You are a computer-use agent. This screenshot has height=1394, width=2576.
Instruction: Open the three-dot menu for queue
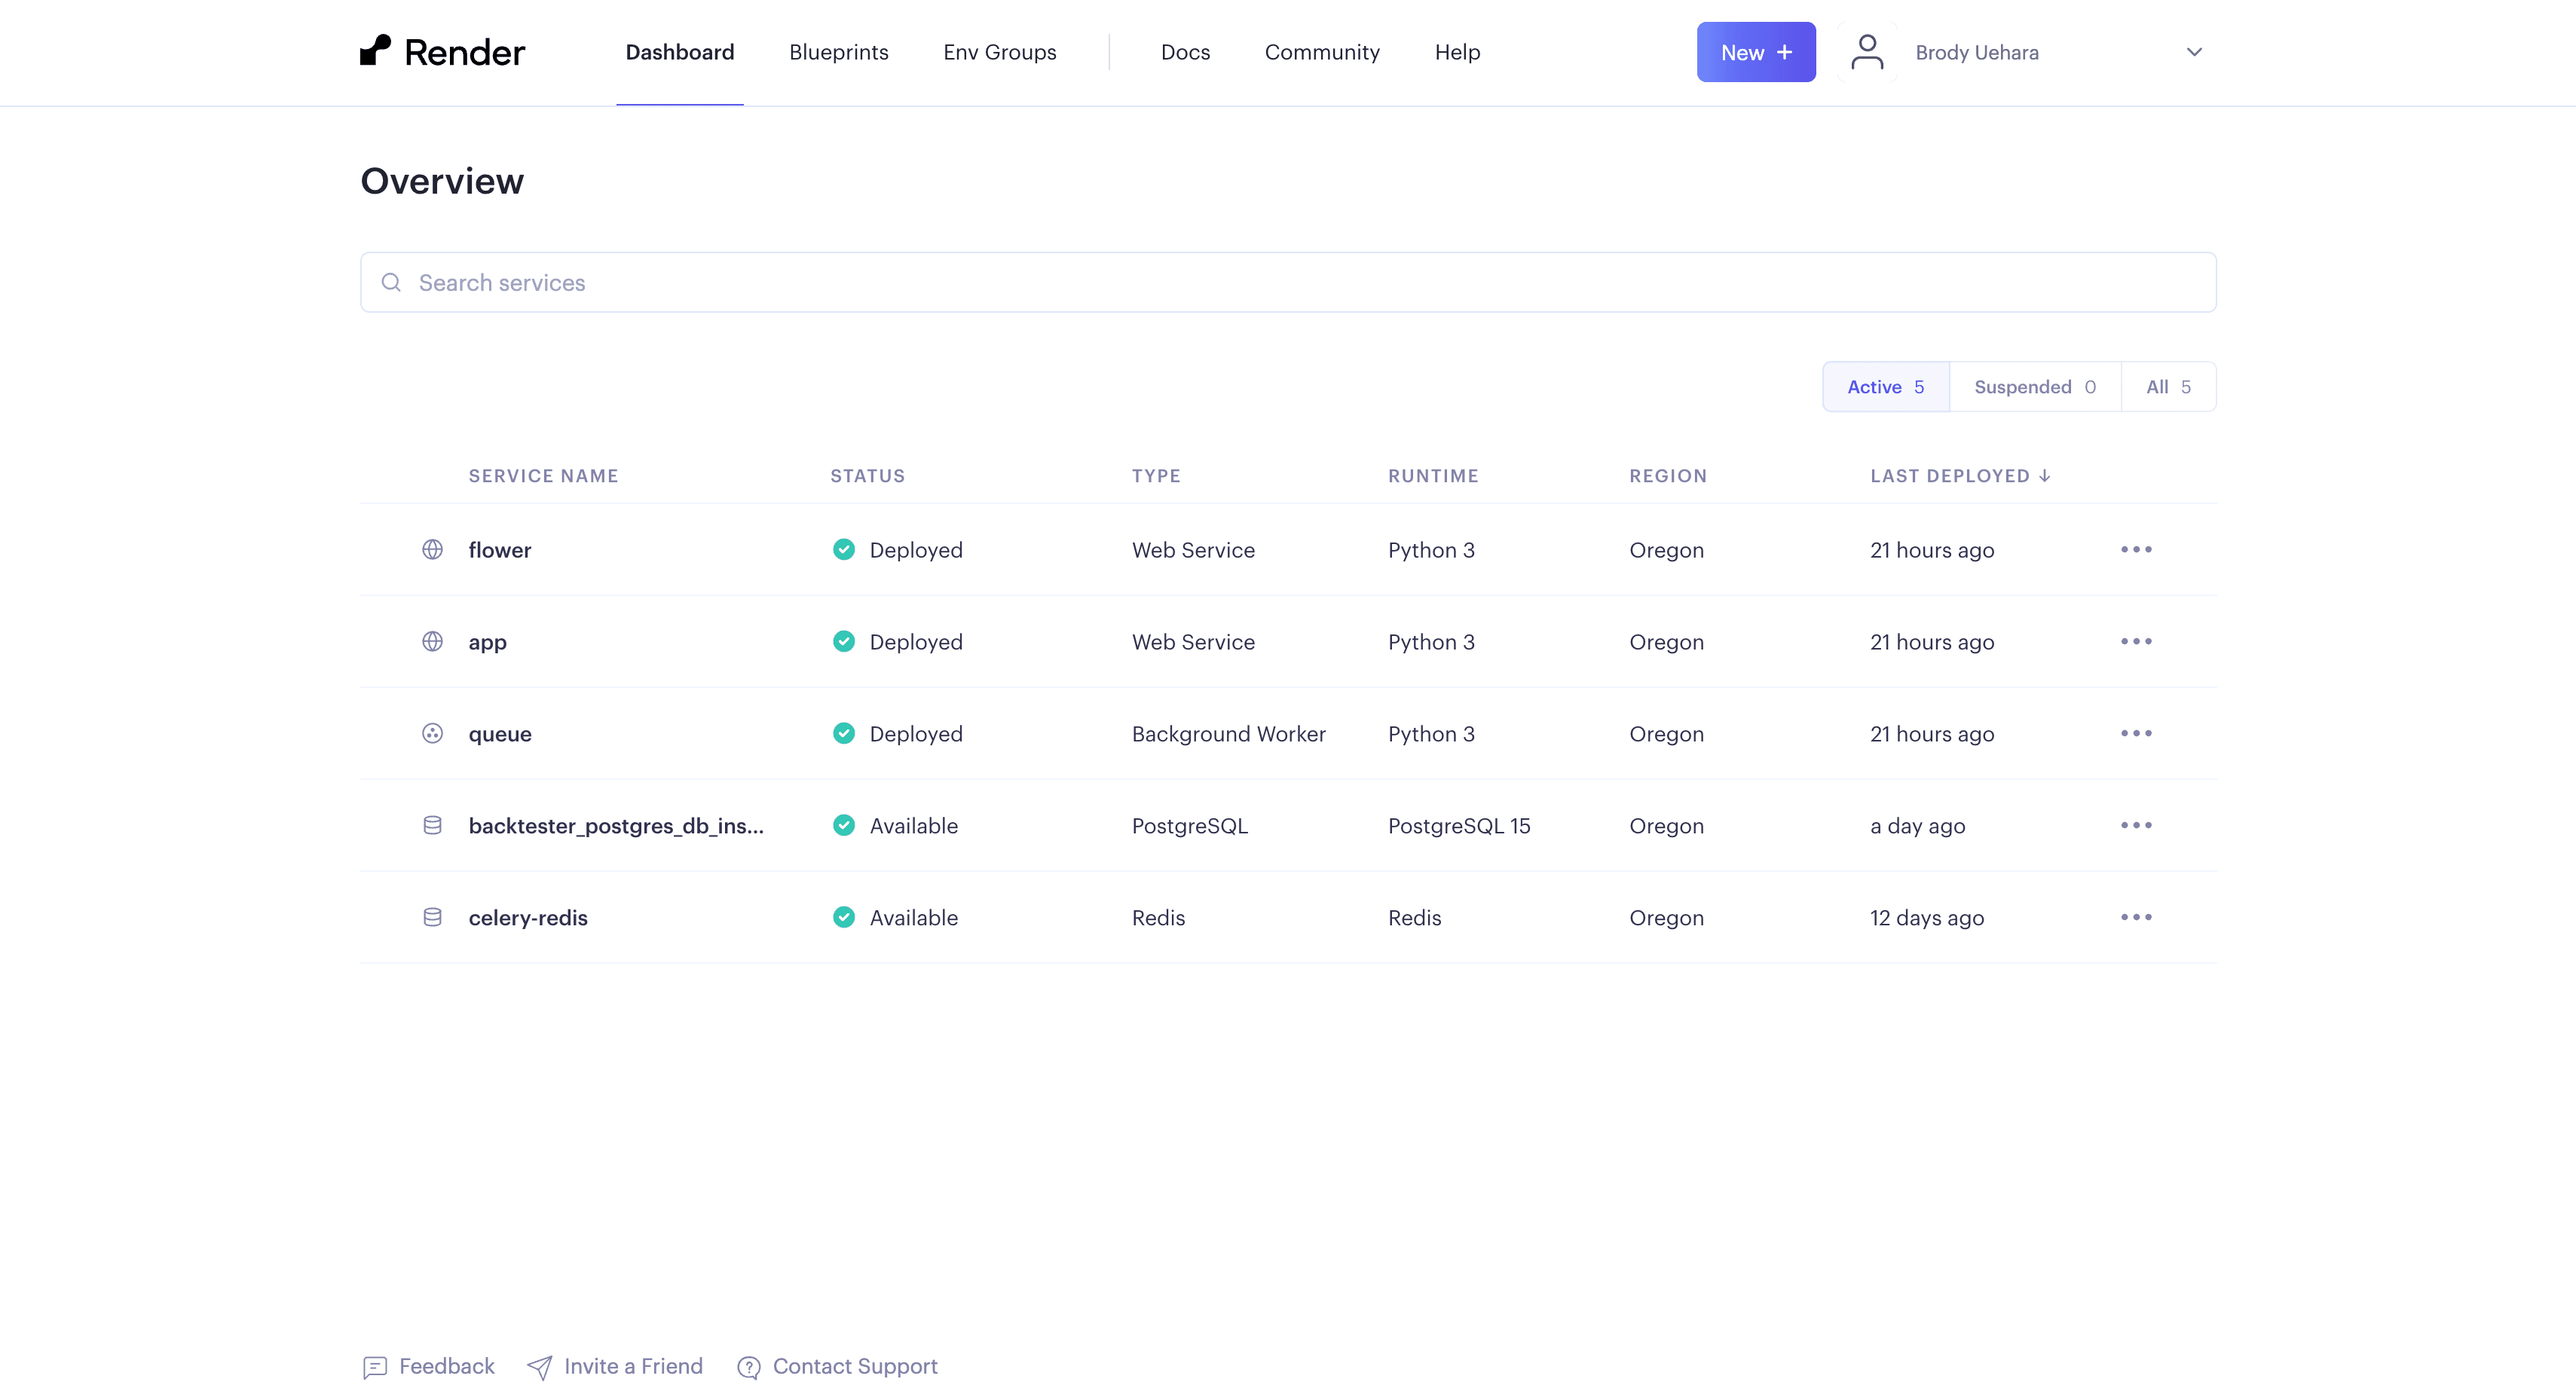pos(2136,734)
